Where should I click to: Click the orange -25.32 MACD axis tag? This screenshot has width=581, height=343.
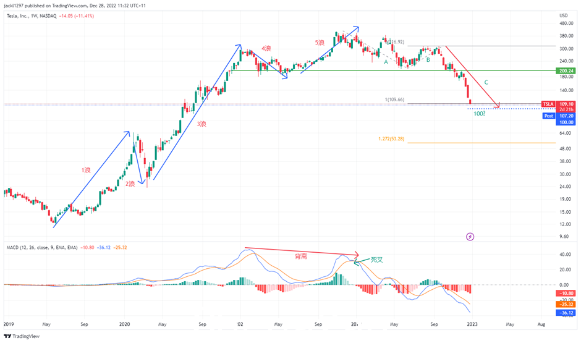[x=566, y=305]
